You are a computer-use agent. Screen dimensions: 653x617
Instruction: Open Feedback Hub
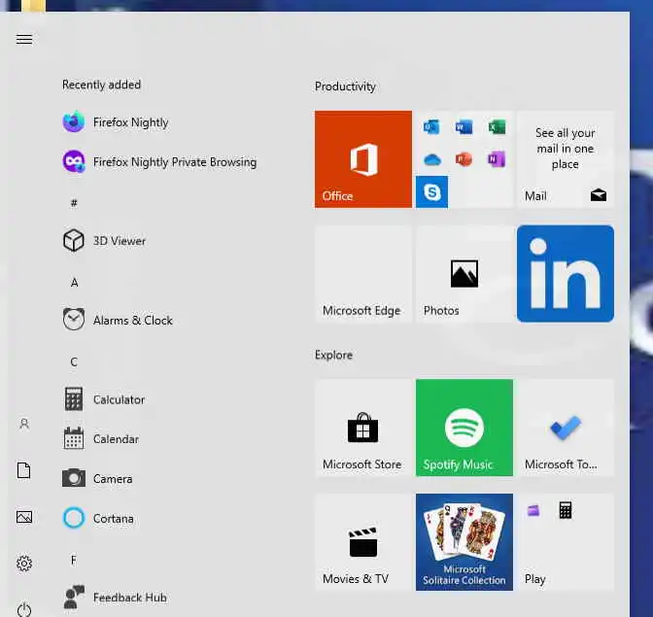(115, 598)
